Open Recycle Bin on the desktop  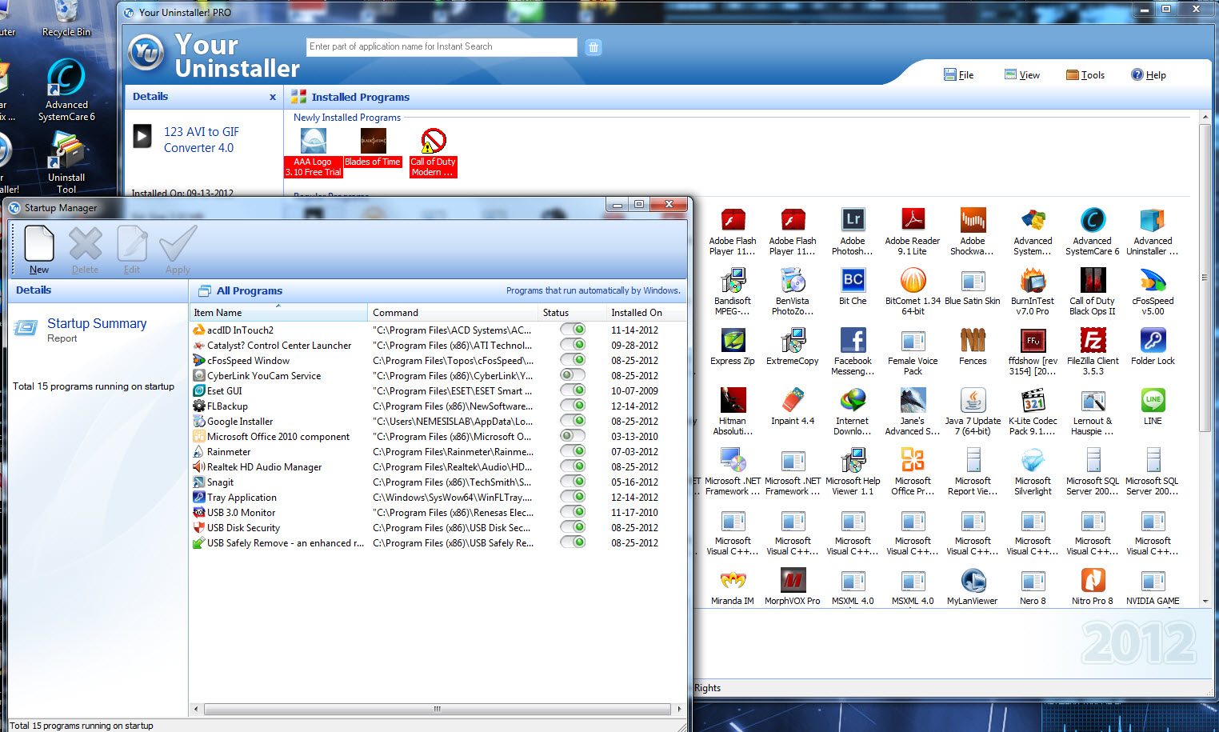point(66,19)
